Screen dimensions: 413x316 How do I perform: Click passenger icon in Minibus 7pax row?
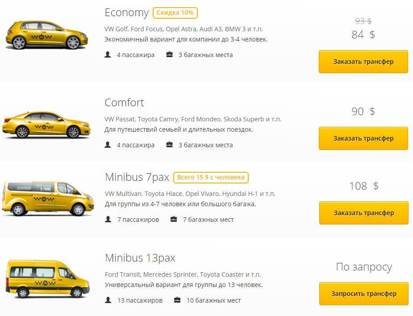(108, 219)
